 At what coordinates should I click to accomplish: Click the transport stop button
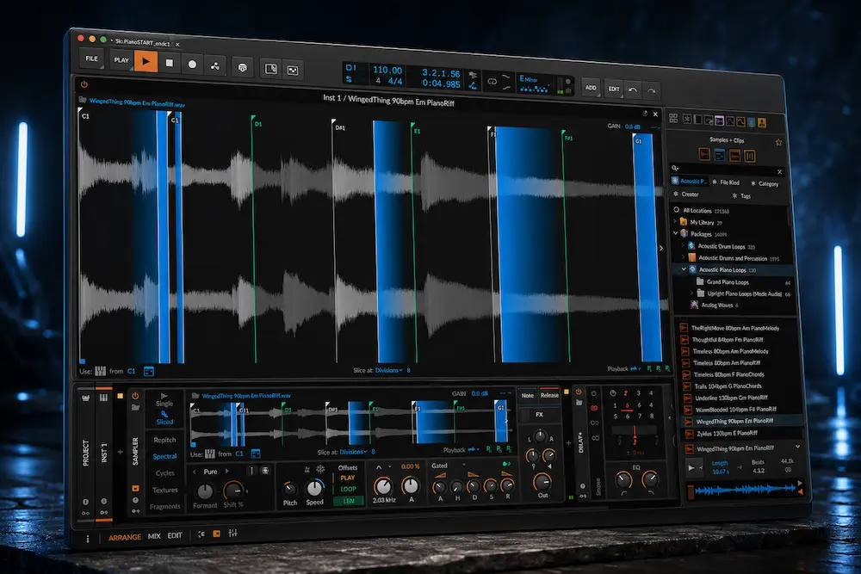(169, 63)
